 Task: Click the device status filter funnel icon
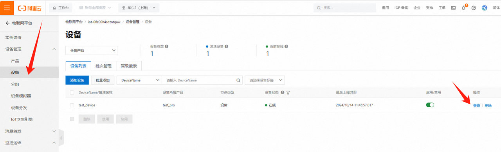pos(288,93)
